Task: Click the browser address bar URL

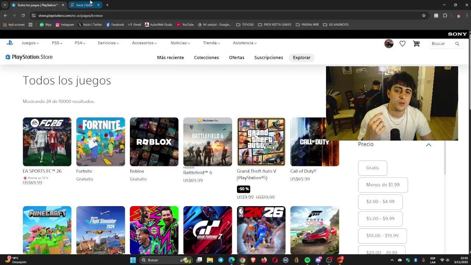Action: pos(70,15)
